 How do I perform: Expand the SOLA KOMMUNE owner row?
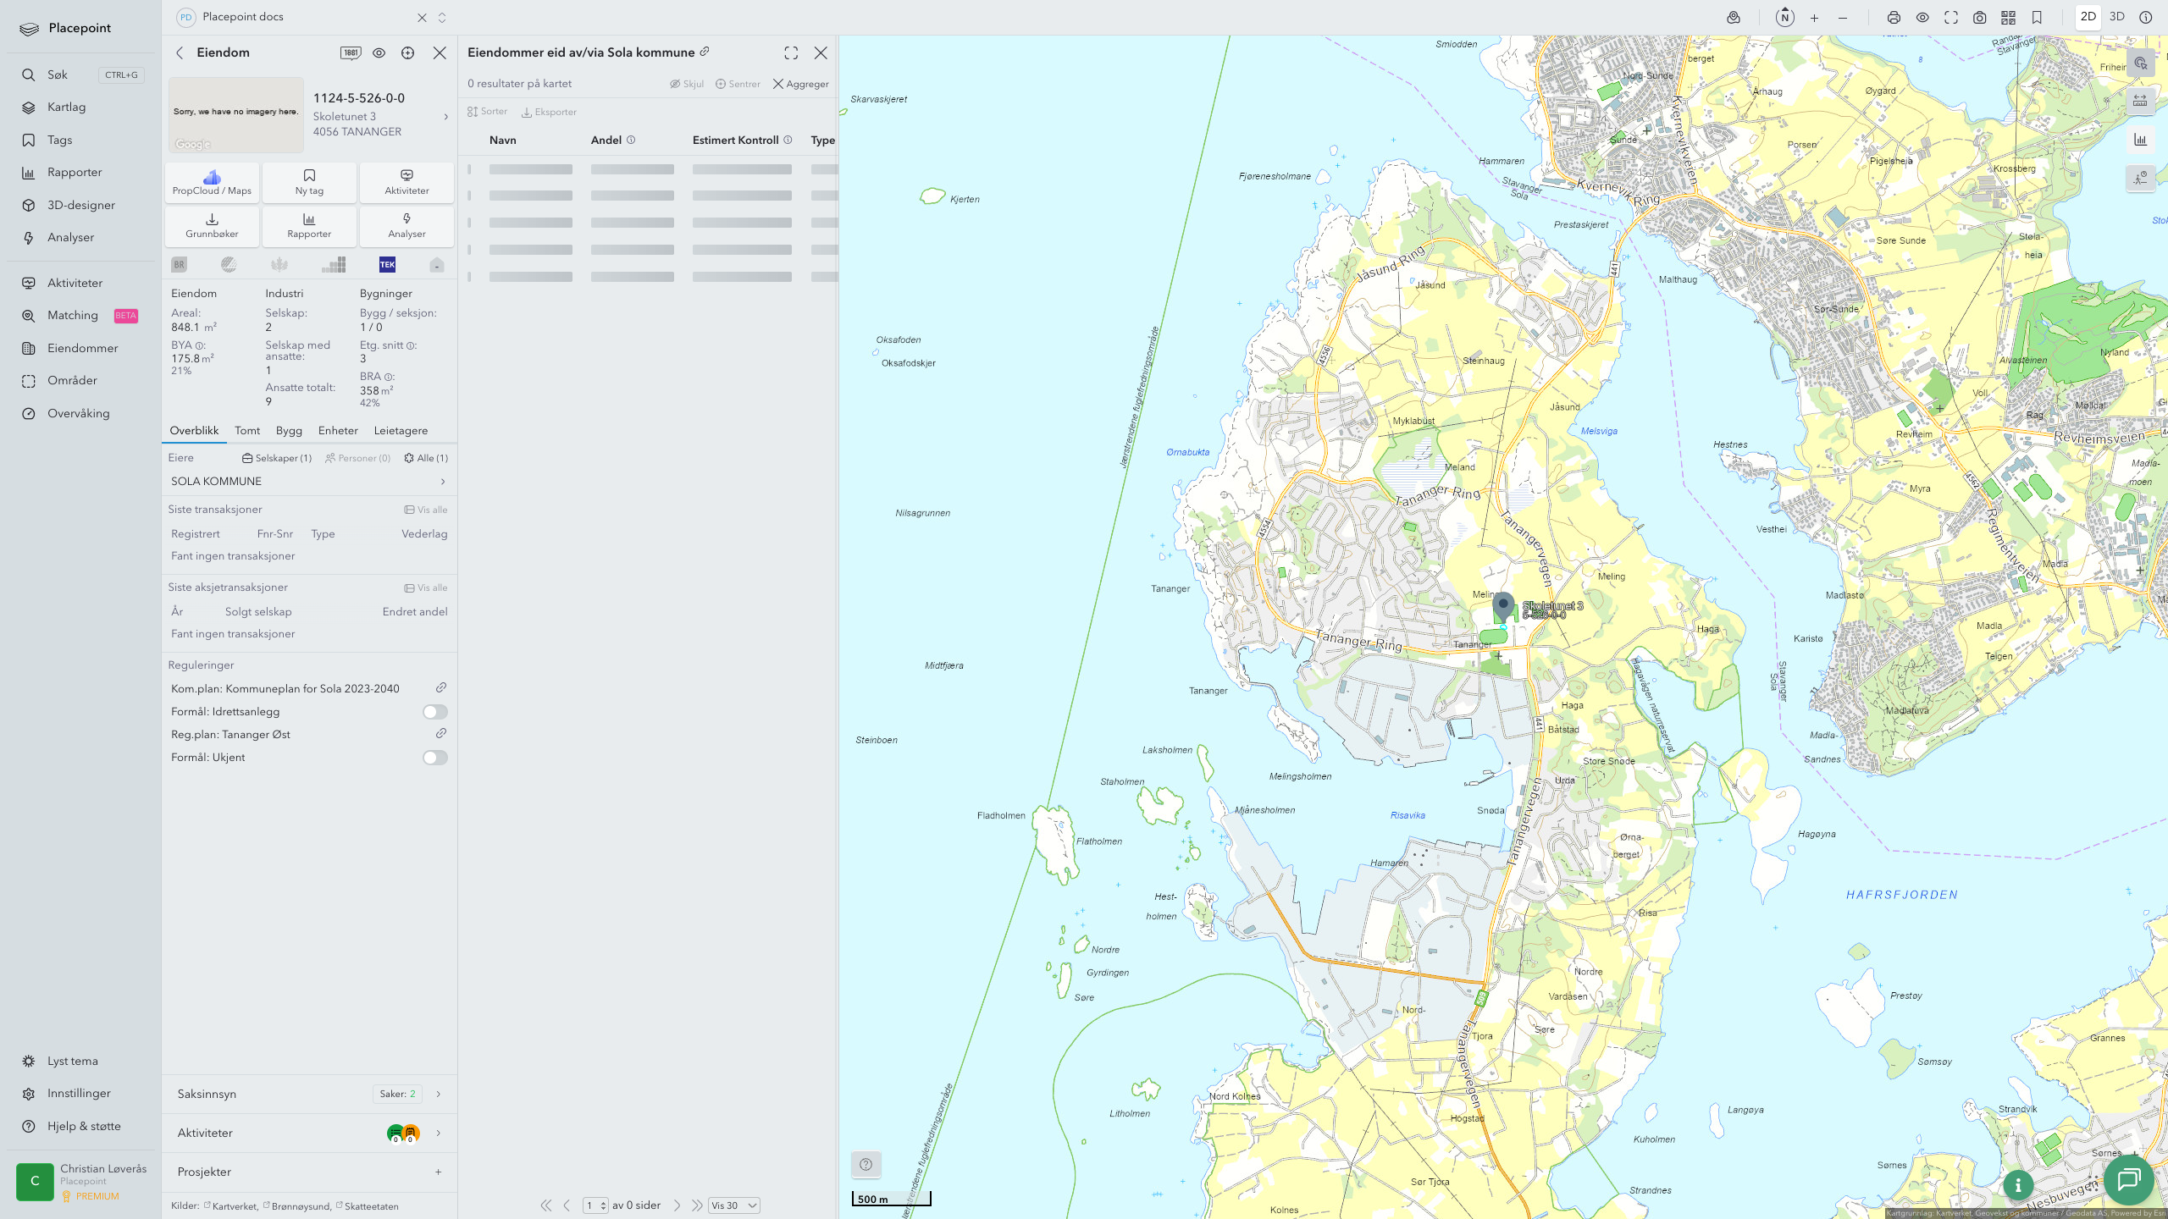309,482
